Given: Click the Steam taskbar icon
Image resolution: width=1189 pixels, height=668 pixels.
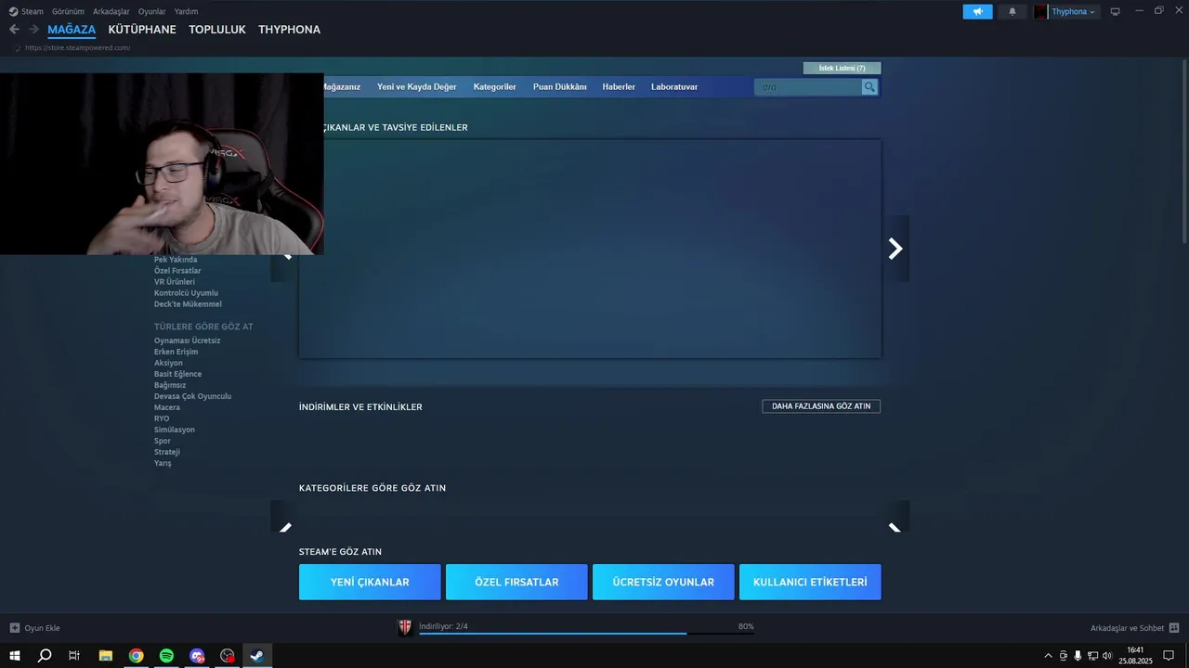Looking at the screenshot, I should [x=257, y=656].
